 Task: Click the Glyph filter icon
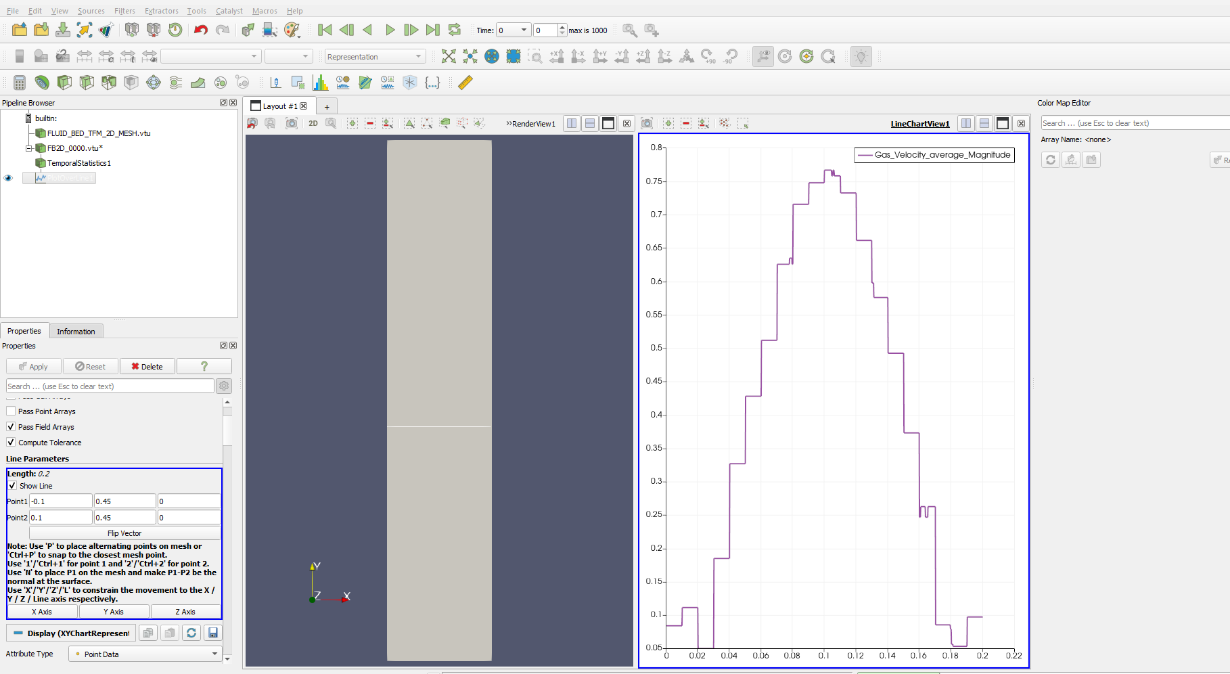[x=154, y=83]
